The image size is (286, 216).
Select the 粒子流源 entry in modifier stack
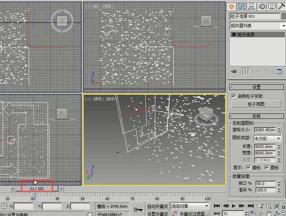(257, 34)
